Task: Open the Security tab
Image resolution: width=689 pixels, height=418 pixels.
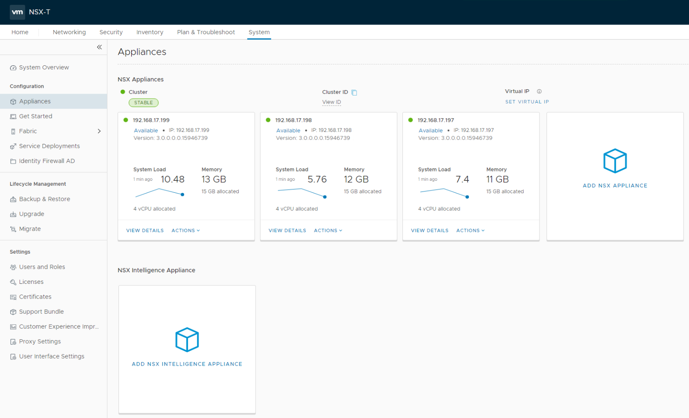Action: (111, 32)
